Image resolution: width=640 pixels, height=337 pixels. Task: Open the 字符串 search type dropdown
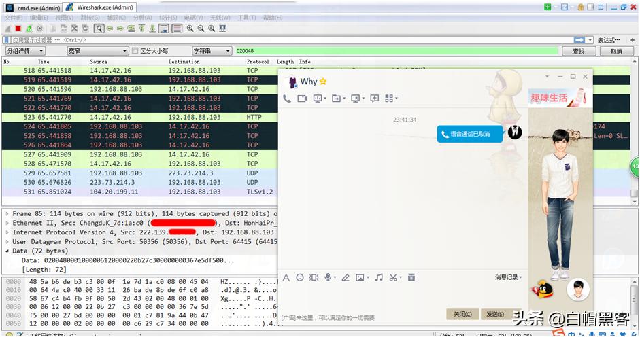tap(212, 51)
